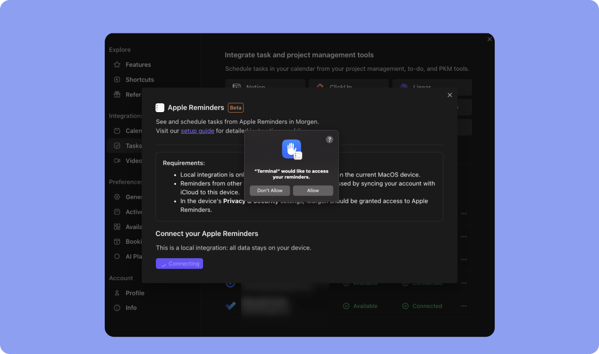Select the ClickUp integration button behind the dialog
599x354 pixels.
pyautogui.click(x=349, y=84)
